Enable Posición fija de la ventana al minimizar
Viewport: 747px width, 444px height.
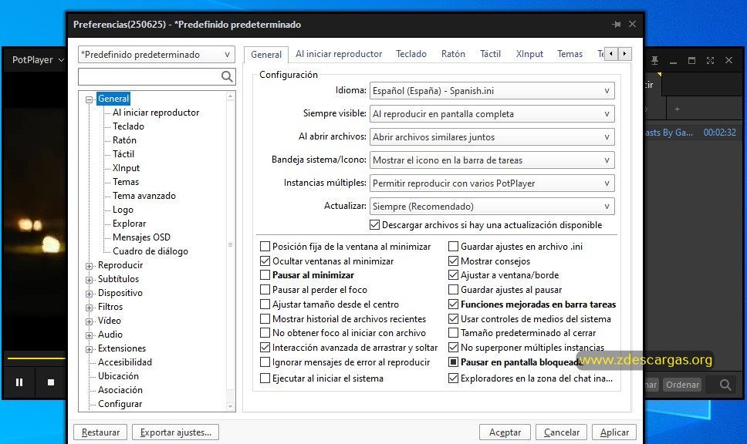click(x=265, y=247)
